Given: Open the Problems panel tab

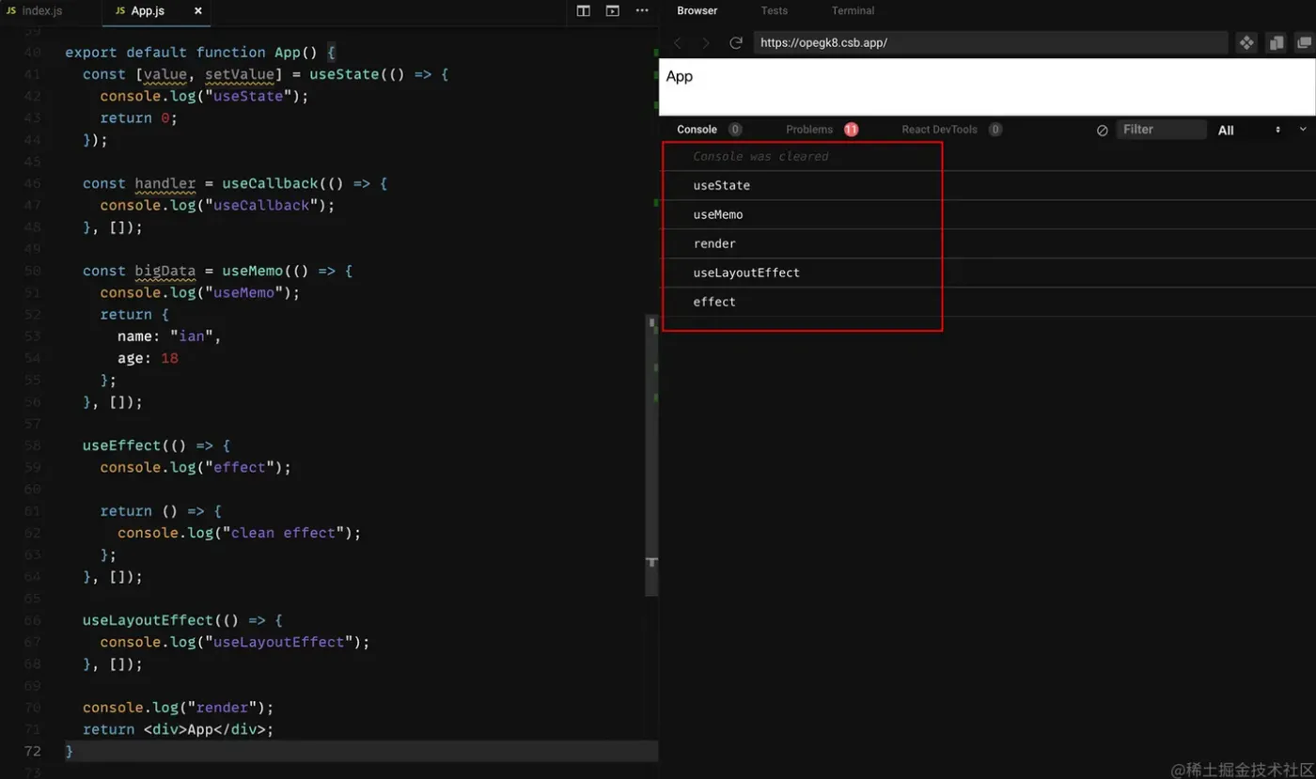Looking at the screenshot, I should 809,130.
